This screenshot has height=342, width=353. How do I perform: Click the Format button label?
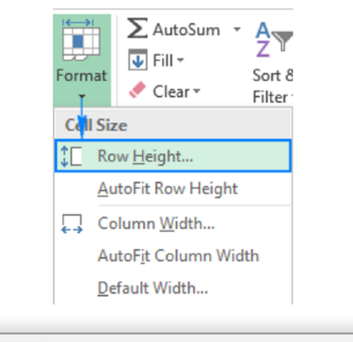(x=82, y=76)
